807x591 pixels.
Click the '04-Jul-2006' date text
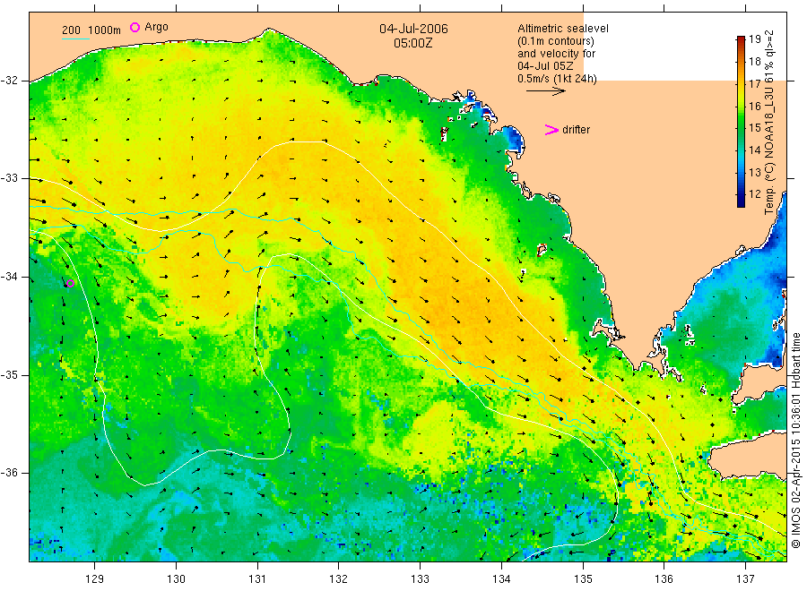coord(413,29)
